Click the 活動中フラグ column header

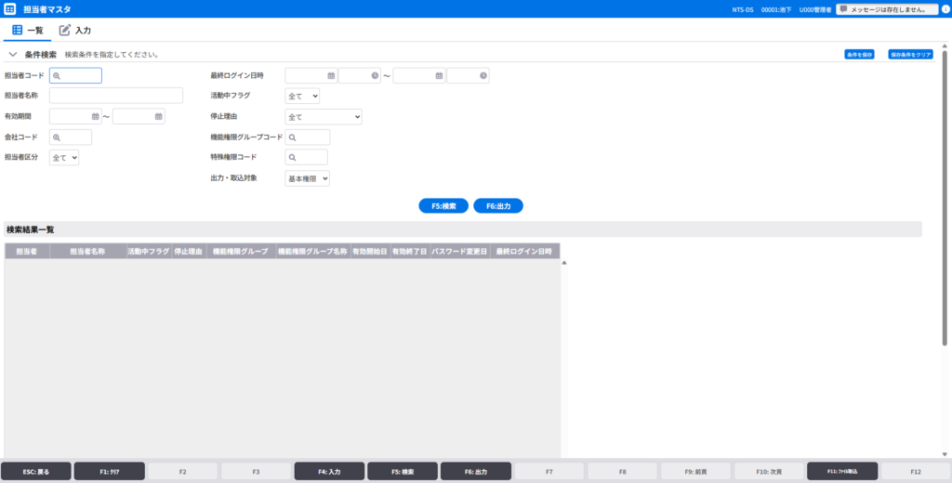pyautogui.click(x=148, y=251)
